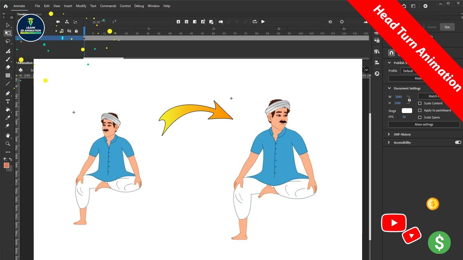Open the stage zoom dropdown arrow
The height and width of the screenshot is (260, 463).
pos(366,70)
